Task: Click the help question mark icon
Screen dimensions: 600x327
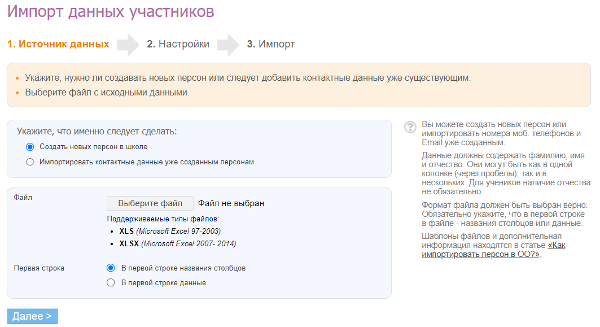Action: [410, 128]
